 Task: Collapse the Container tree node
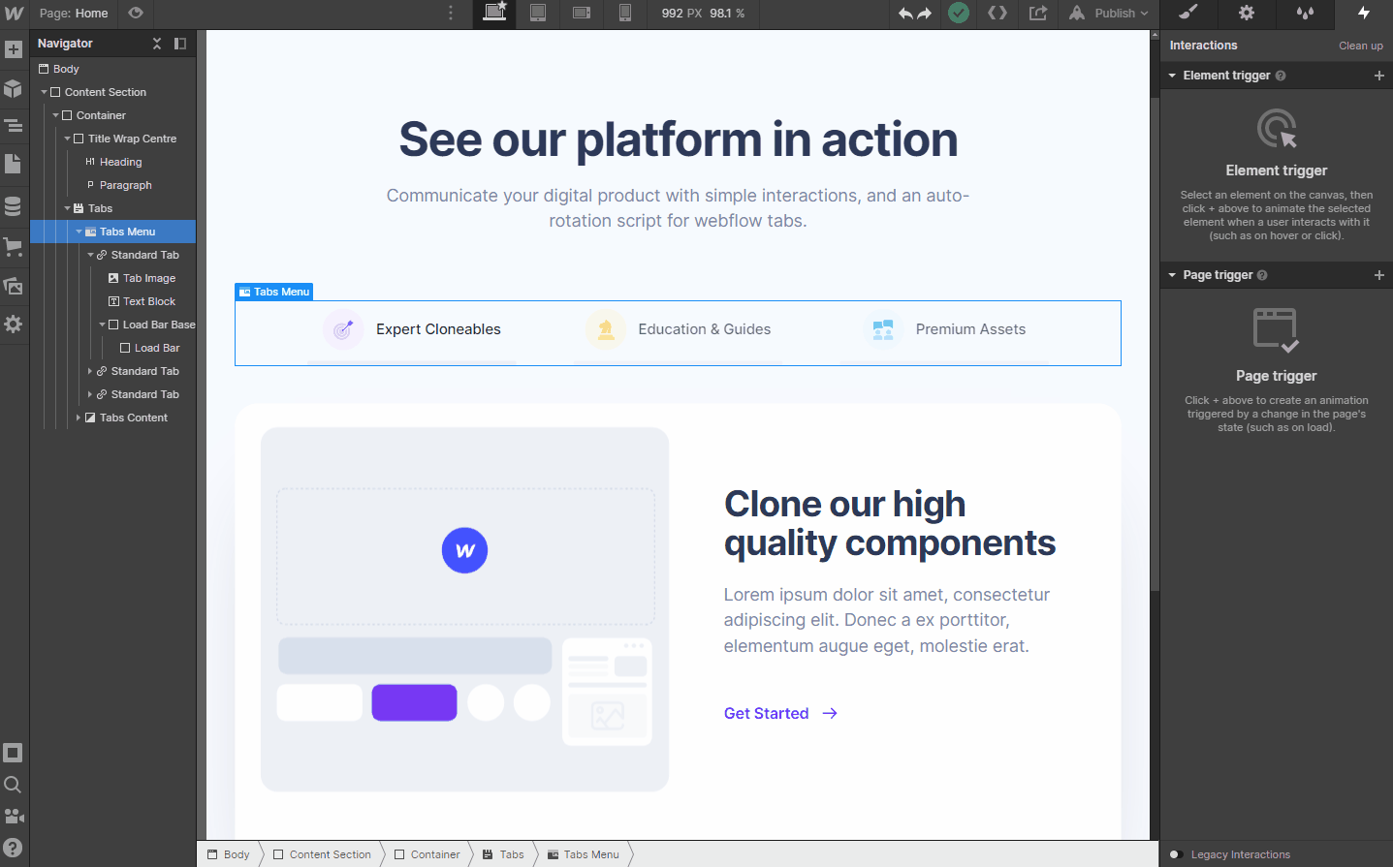click(56, 115)
